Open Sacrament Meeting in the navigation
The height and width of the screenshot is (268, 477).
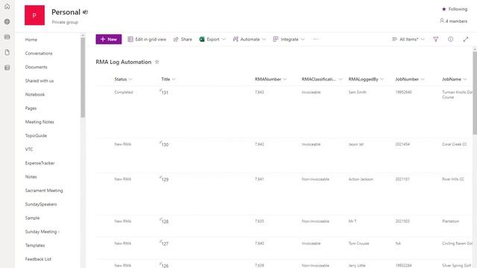pos(44,191)
